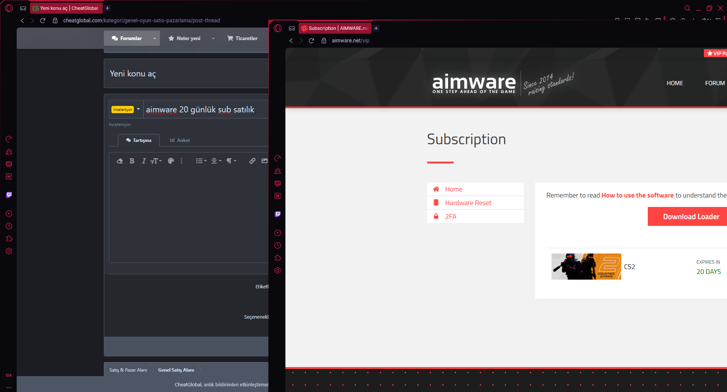
Task: Open the Player icon in the AIMWARE window sidebar
Action: [x=278, y=233]
